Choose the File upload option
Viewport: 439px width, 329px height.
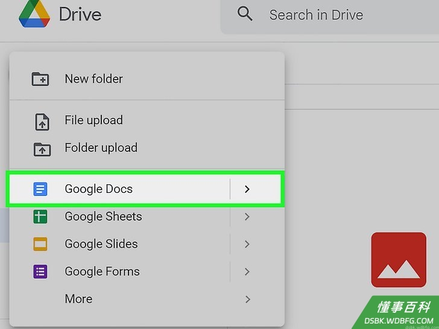pos(147,121)
